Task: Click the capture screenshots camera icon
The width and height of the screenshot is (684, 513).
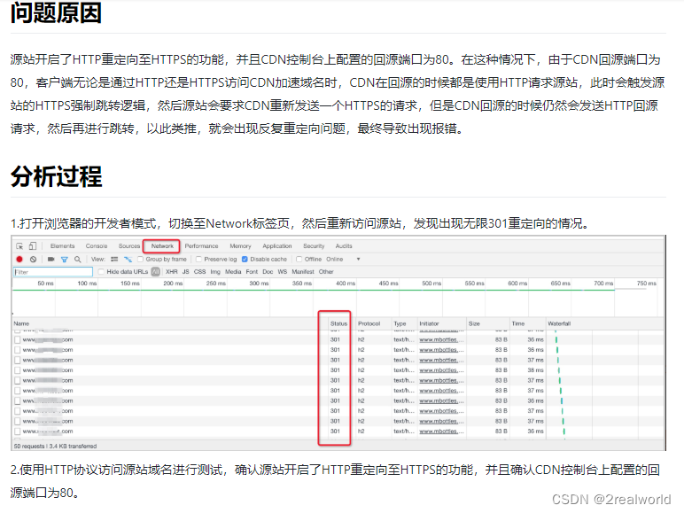Action: [51, 259]
